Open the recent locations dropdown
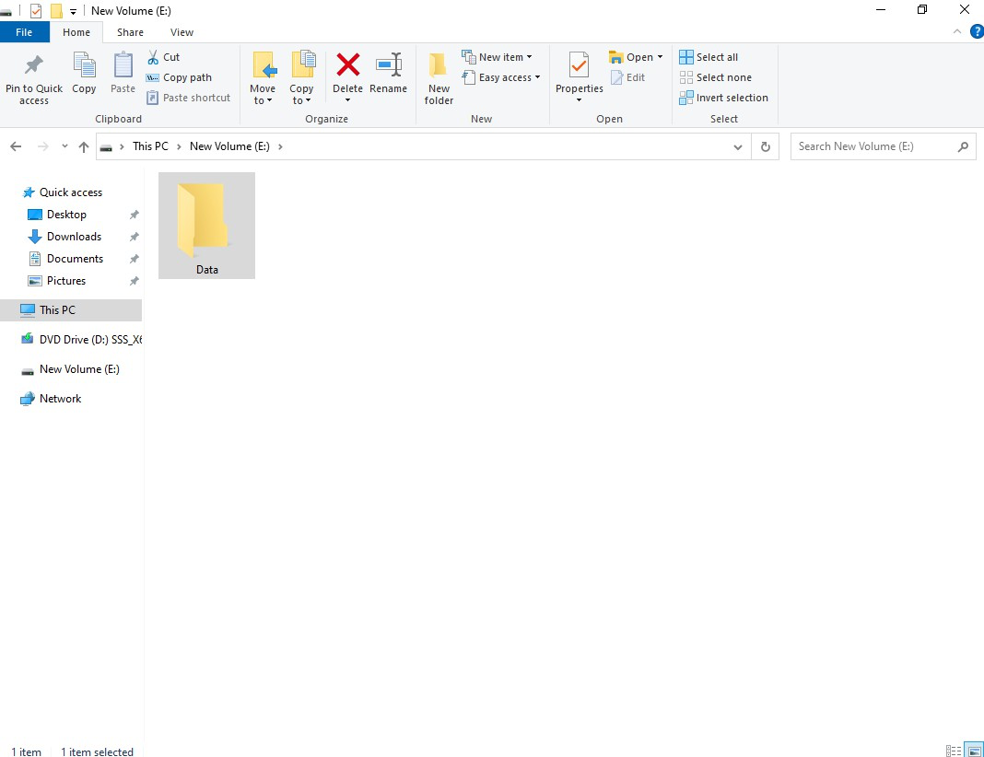984x757 pixels. click(64, 146)
